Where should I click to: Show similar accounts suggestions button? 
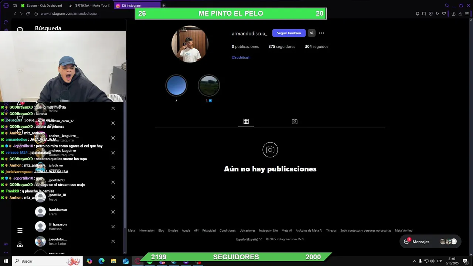tap(312, 33)
